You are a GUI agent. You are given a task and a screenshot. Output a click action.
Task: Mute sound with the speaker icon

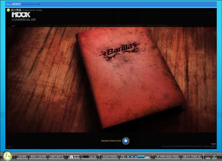[136, 157]
